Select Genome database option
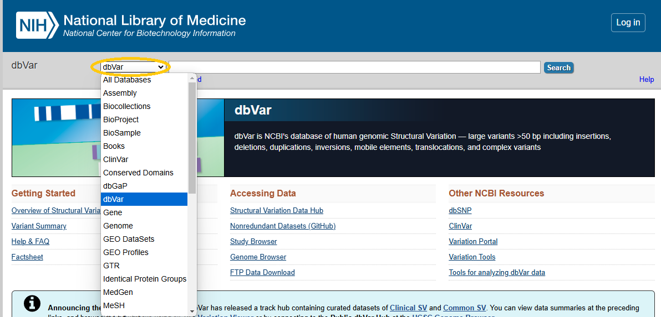This screenshot has width=661, height=317. tap(144, 226)
